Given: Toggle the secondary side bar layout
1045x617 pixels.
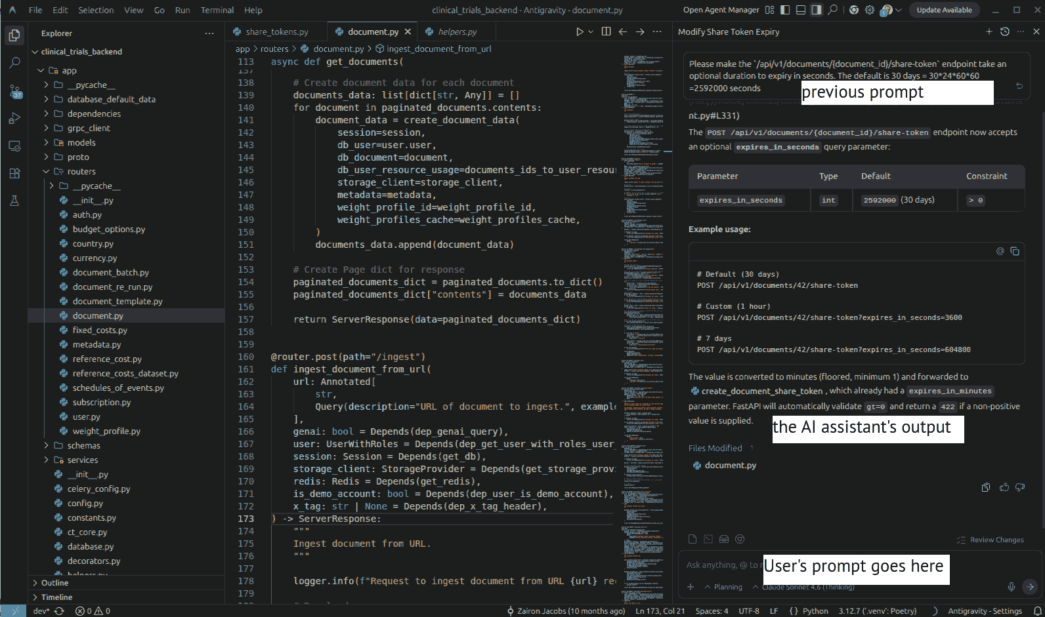Looking at the screenshot, I should pos(817,10).
